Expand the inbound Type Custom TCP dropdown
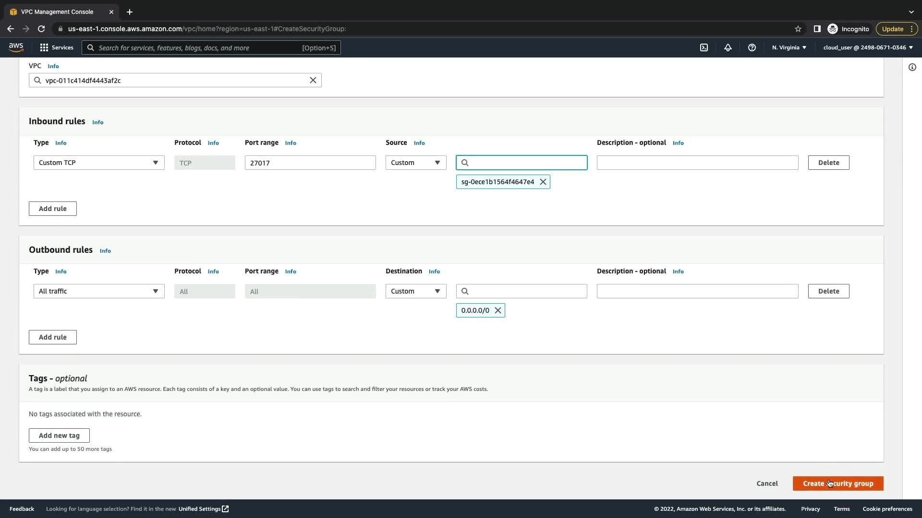This screenshot has width=922, height=518. (x=99, y=163)
